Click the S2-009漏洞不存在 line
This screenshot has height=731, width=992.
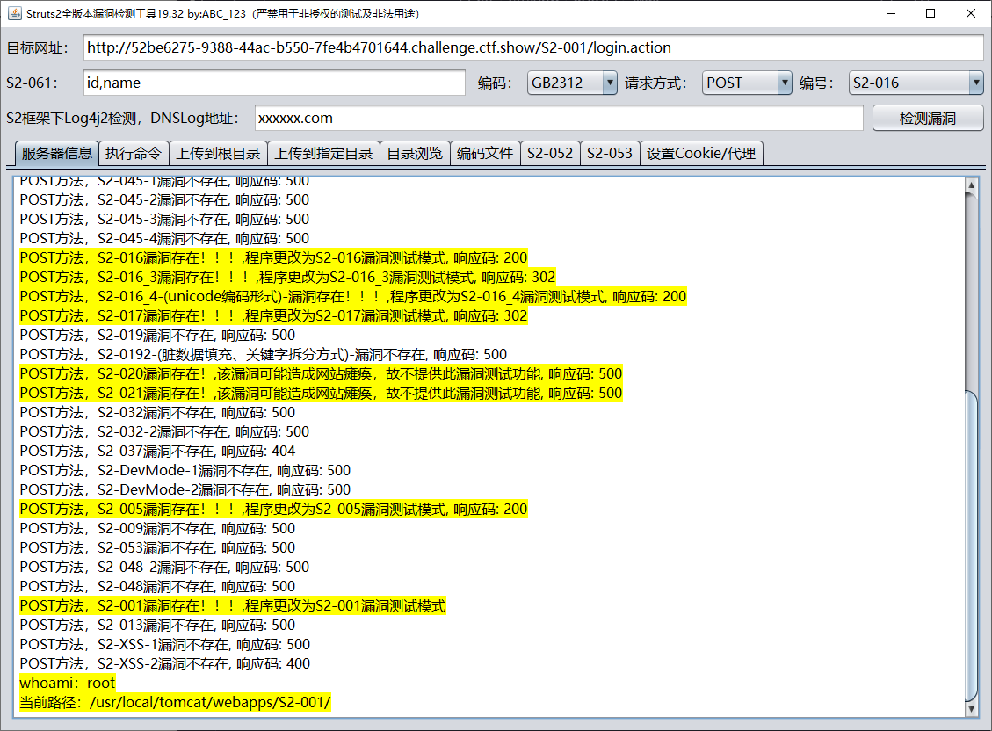157,529
